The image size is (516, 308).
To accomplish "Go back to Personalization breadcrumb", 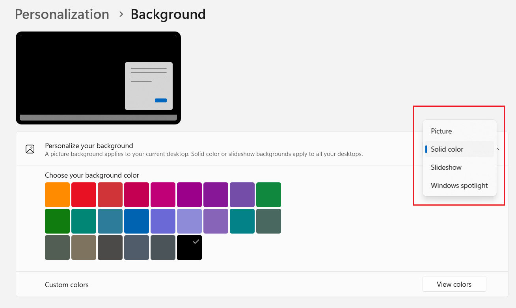I will tap(62, 14).
